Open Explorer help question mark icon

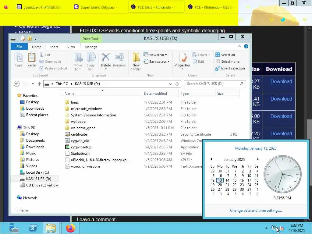(x=246, y=46)
